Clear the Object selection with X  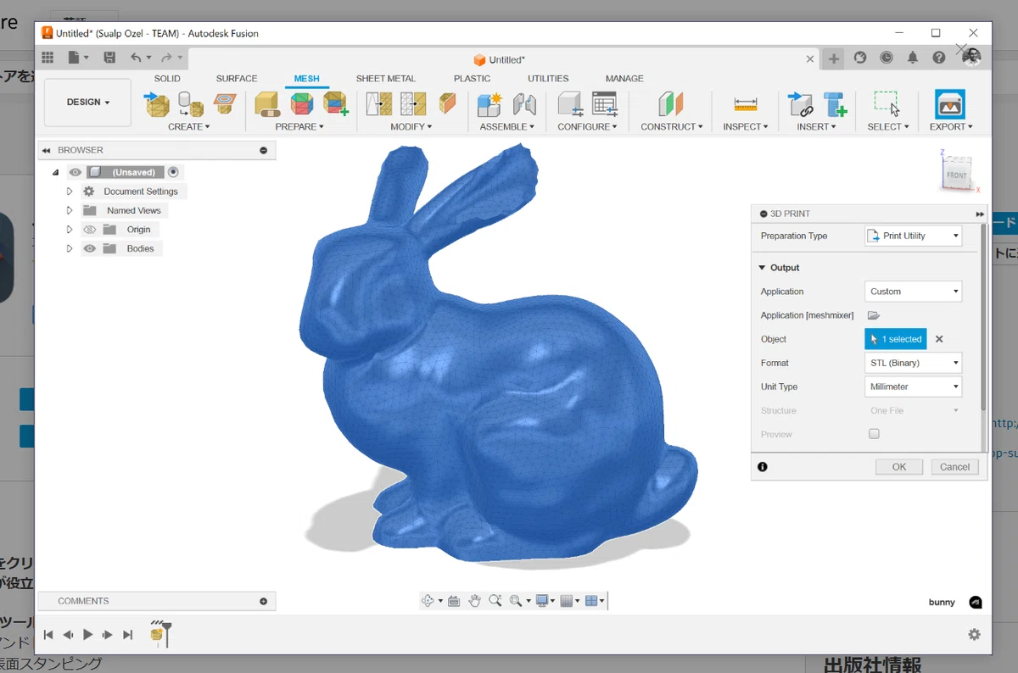tap(939, 339)
